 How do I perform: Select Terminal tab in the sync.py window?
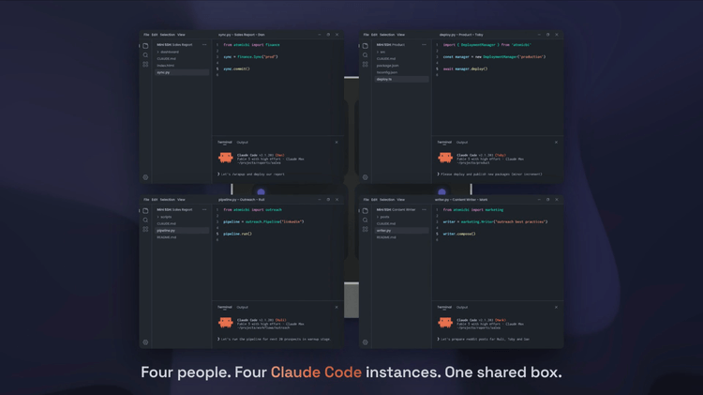[225, 143]
